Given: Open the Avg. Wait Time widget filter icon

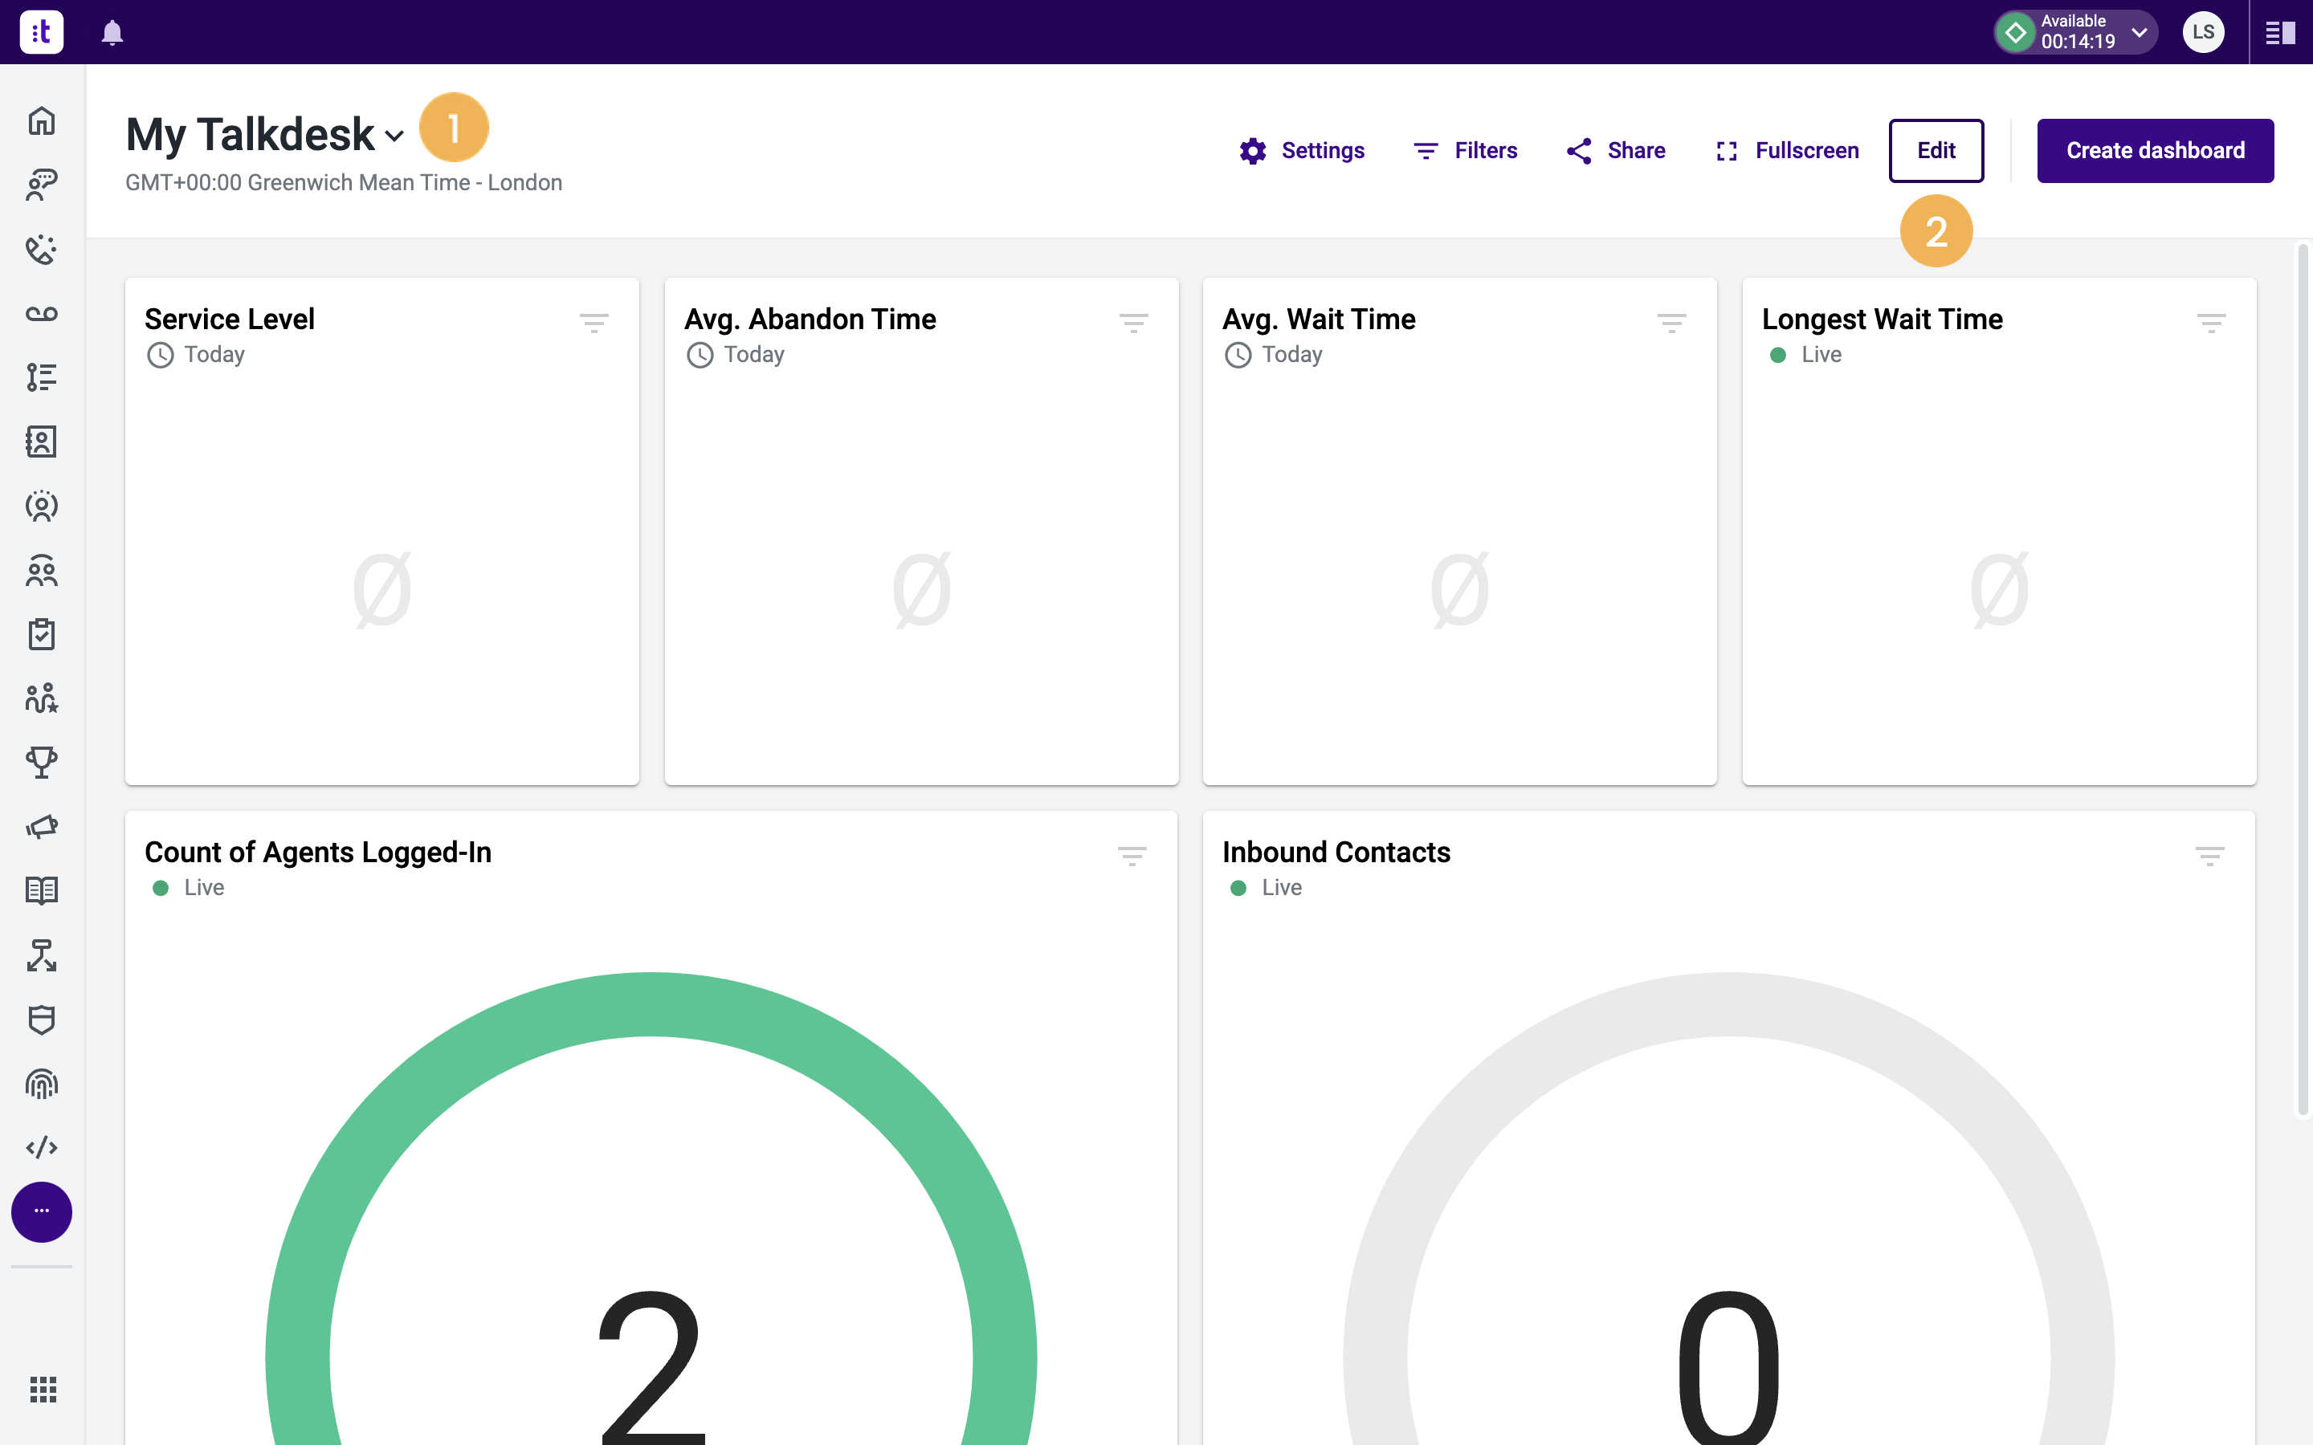Looking at the screenshot, I should [x=1671, y=323].
